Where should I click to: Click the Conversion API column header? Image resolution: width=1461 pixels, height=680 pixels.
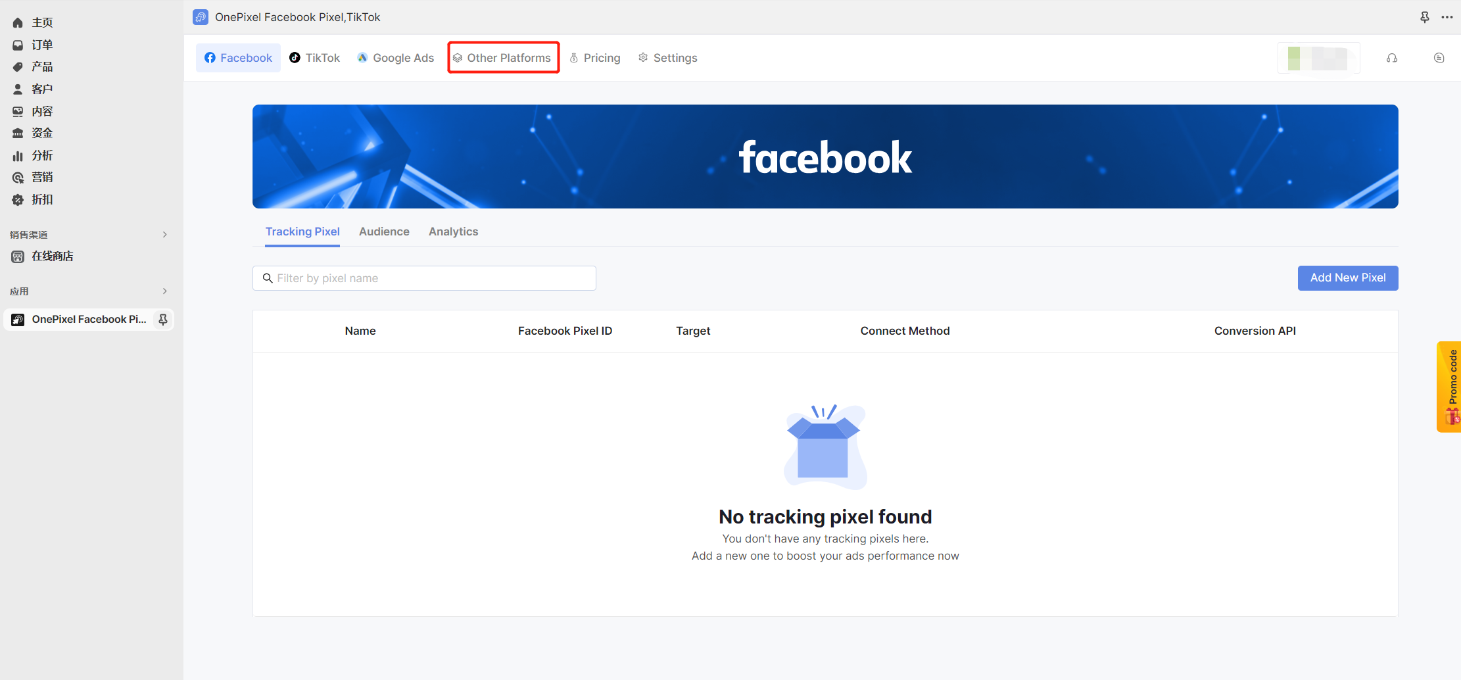[1255, 331]
